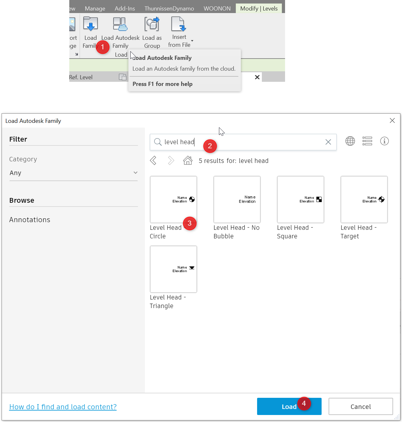Go to the search results home icon

pyautogui.click(x=187, y=160)
